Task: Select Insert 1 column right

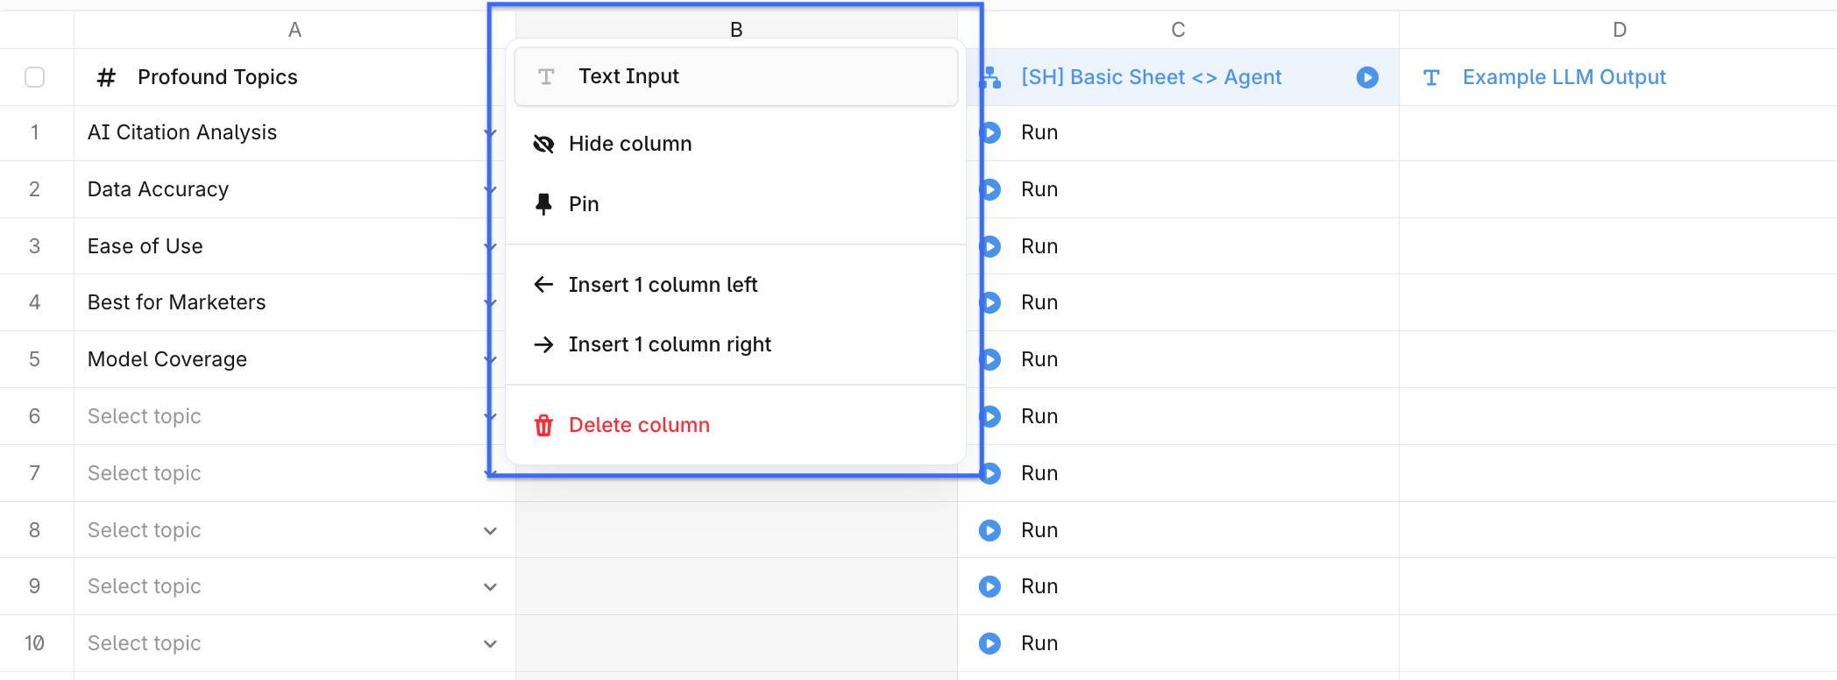Action: pyautogui.click(x=735, y=344)
